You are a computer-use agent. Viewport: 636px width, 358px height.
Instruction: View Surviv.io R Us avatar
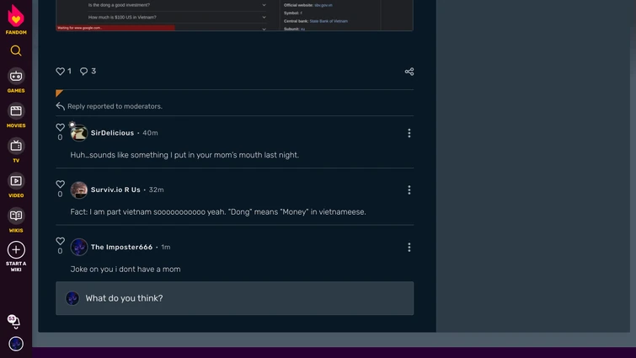(x=78, y=190)
